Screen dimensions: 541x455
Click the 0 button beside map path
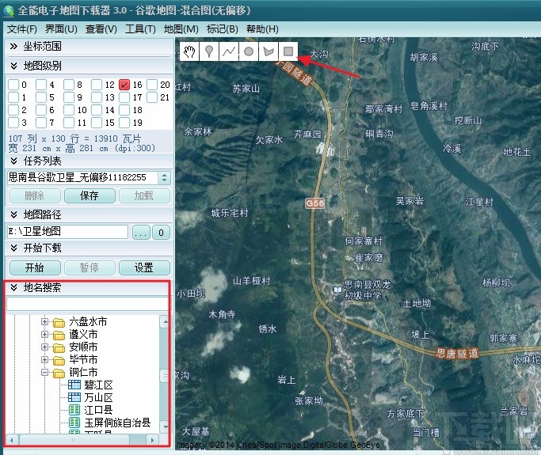[x=161, y=233]
